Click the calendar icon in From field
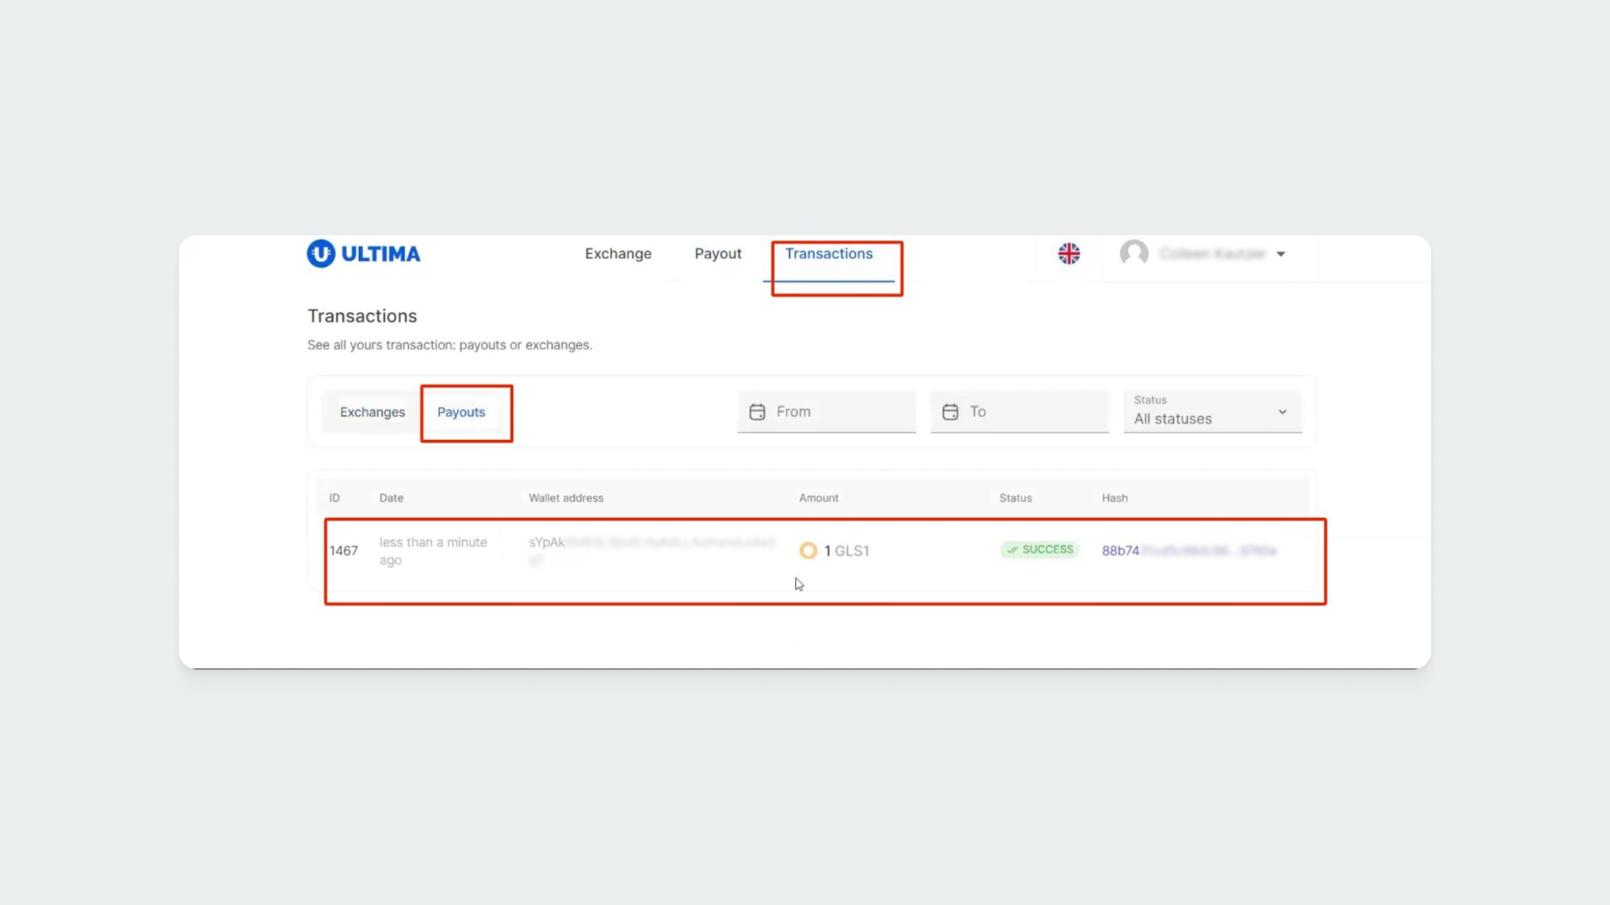Screen dimensions: 1610x905 click(758, 412)
